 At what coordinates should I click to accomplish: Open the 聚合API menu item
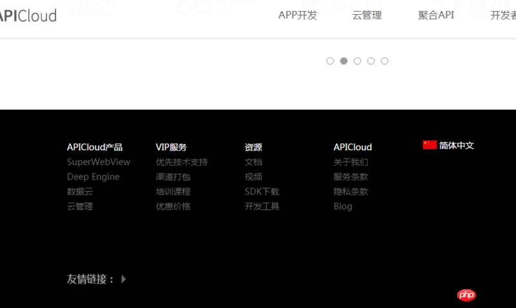pyautogui.click(x=436, y=15)
